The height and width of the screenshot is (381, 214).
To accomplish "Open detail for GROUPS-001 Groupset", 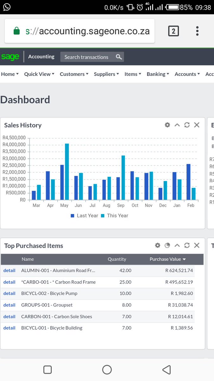I will [x=9, y=305].
